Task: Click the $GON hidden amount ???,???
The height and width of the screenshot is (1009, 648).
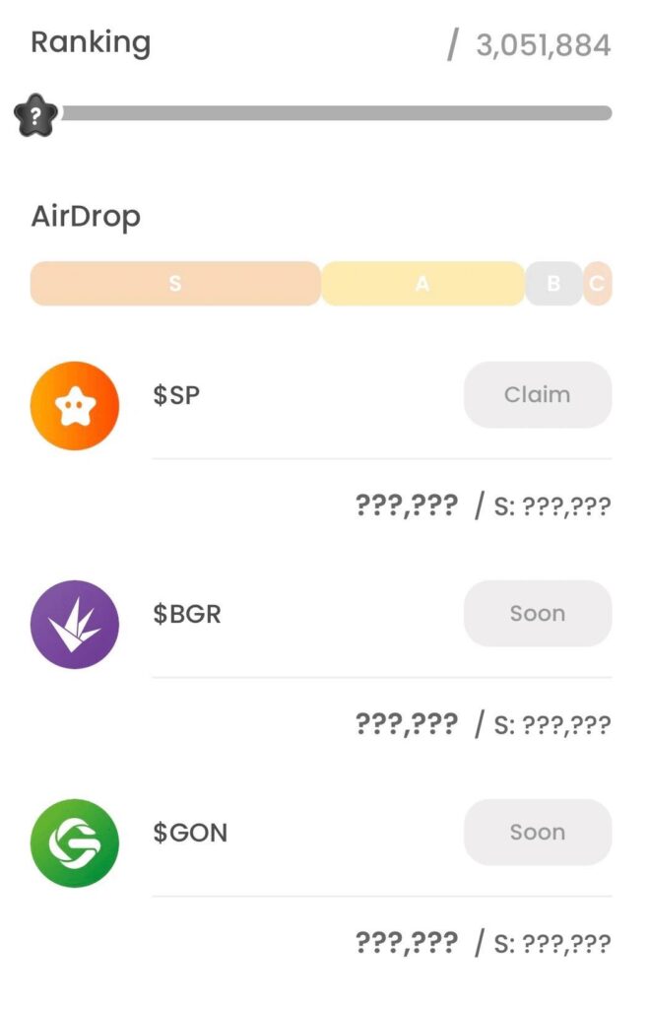Action: [x=407, y=943]
